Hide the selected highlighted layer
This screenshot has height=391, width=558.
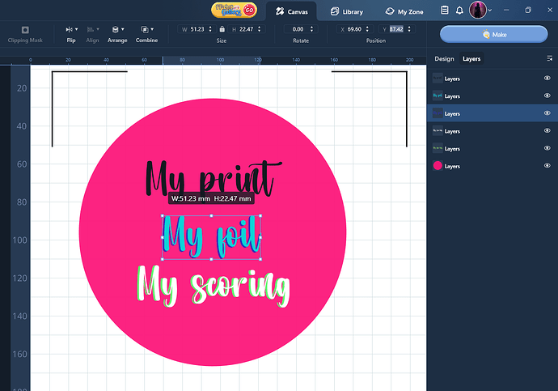547,114
